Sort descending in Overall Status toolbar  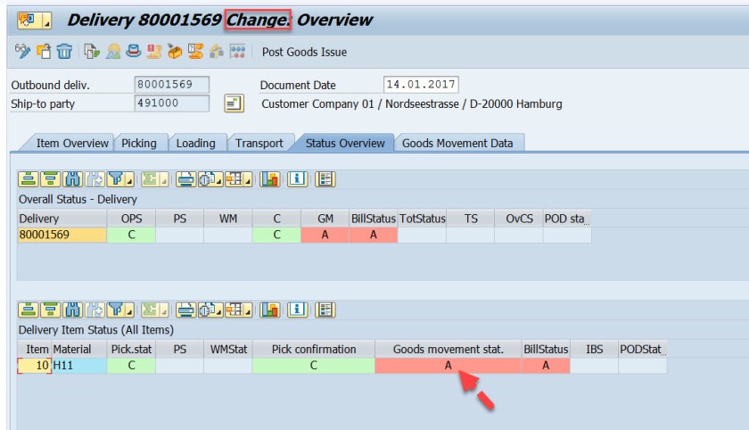(x=50, y=179)
